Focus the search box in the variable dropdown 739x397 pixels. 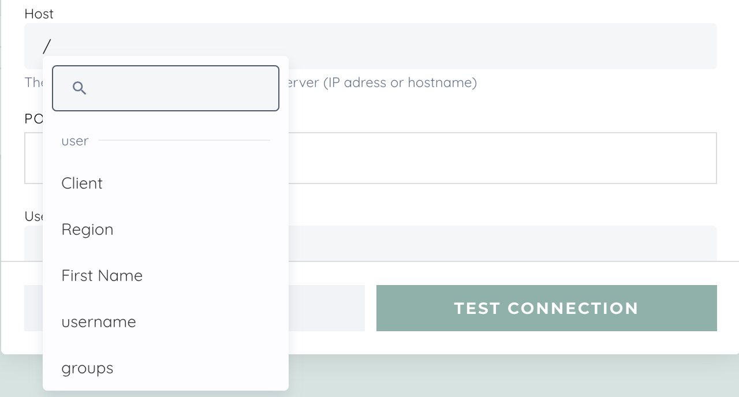(179, 88)
